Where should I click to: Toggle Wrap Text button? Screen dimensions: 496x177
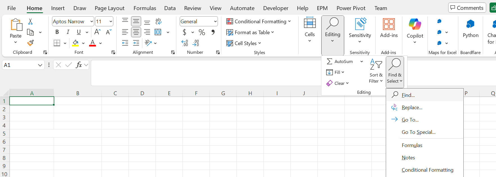coord(158,21)
